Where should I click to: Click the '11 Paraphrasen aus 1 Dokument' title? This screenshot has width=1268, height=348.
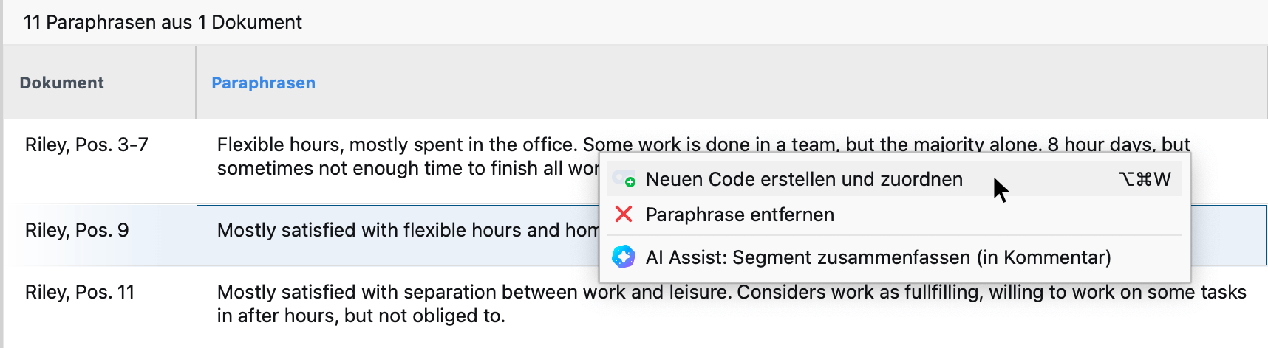163,22
